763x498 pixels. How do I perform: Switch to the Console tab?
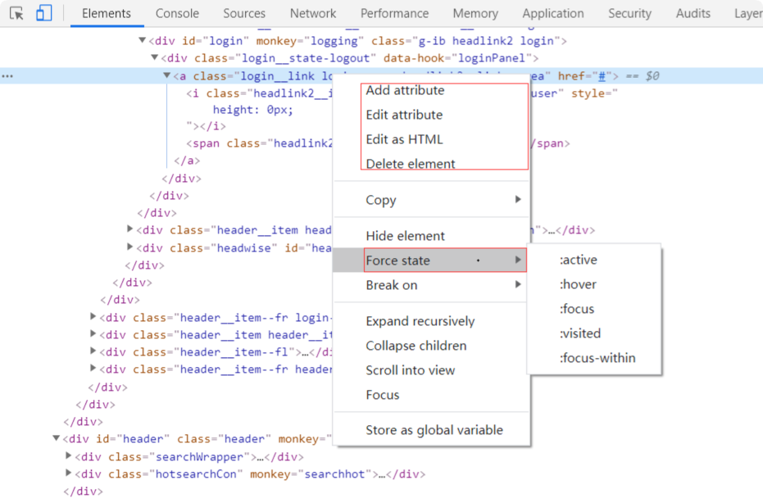click(x=177, y=13)
